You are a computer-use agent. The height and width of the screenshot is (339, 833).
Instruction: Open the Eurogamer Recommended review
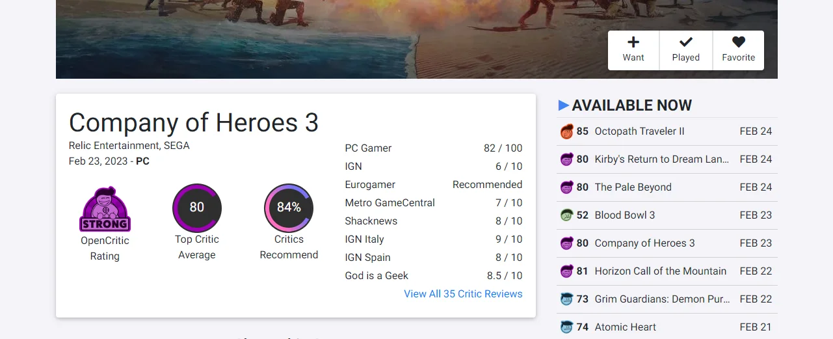(x=370, y=185)
